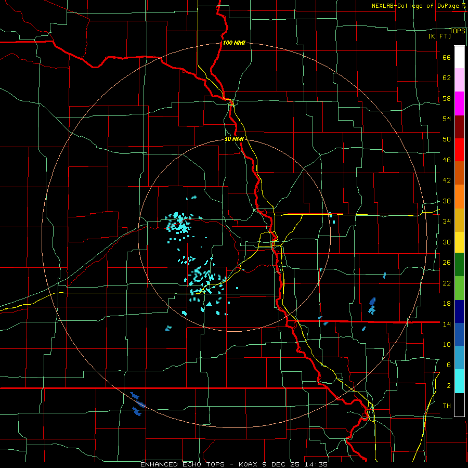The image size is (468, 468).
Task: Click the navy blue legend swatch
Action: coord(459,311)
